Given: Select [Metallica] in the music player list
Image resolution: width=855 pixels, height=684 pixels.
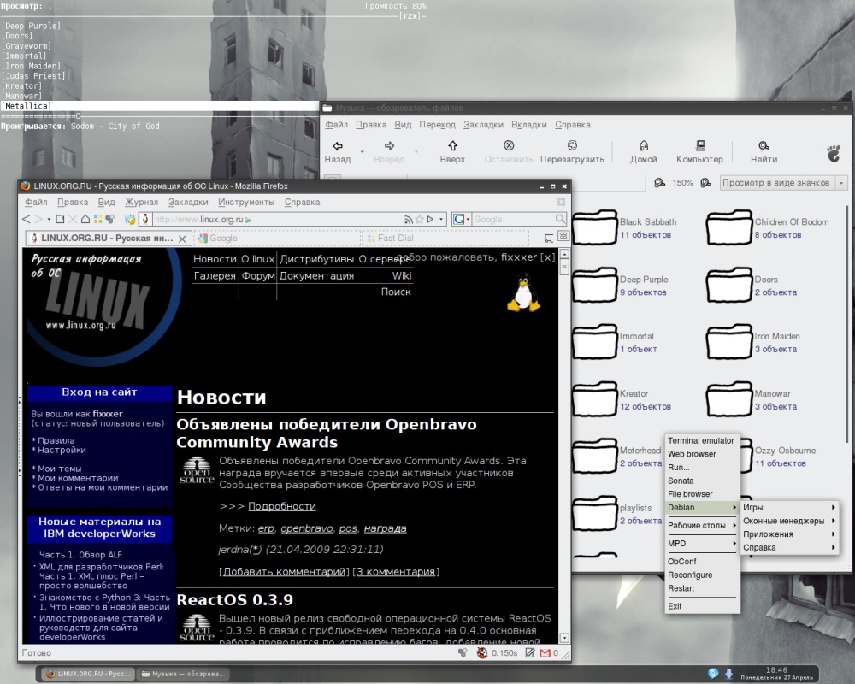Looking at the screenshot, I should click(159, 106).
